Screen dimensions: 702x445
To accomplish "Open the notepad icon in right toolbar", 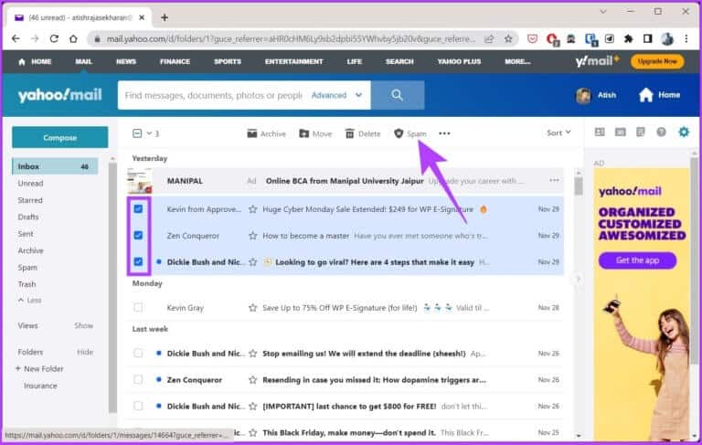I will [x=641, y=132].
